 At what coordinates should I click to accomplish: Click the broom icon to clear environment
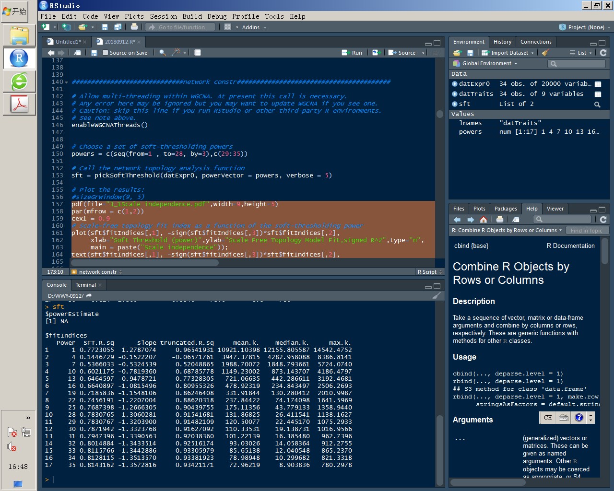point(545,53)
